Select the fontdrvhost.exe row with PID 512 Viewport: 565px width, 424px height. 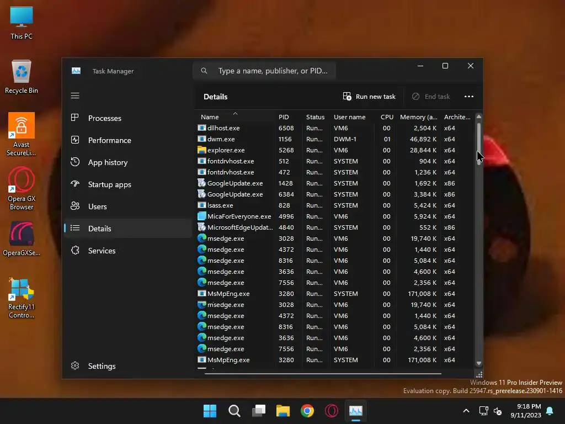[335, 161]
